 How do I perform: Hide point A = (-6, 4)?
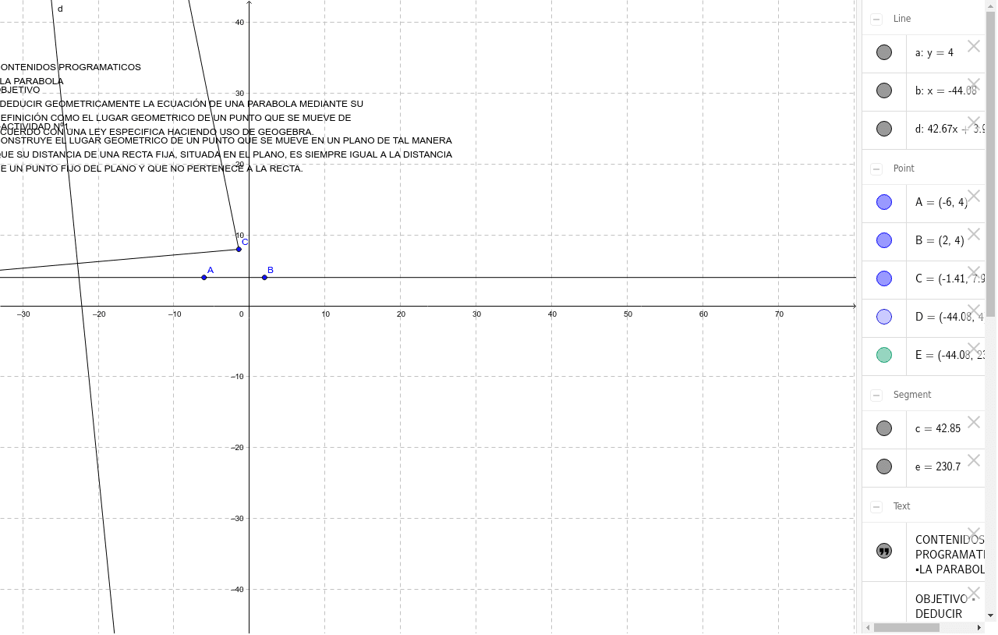tap(884, 202)
